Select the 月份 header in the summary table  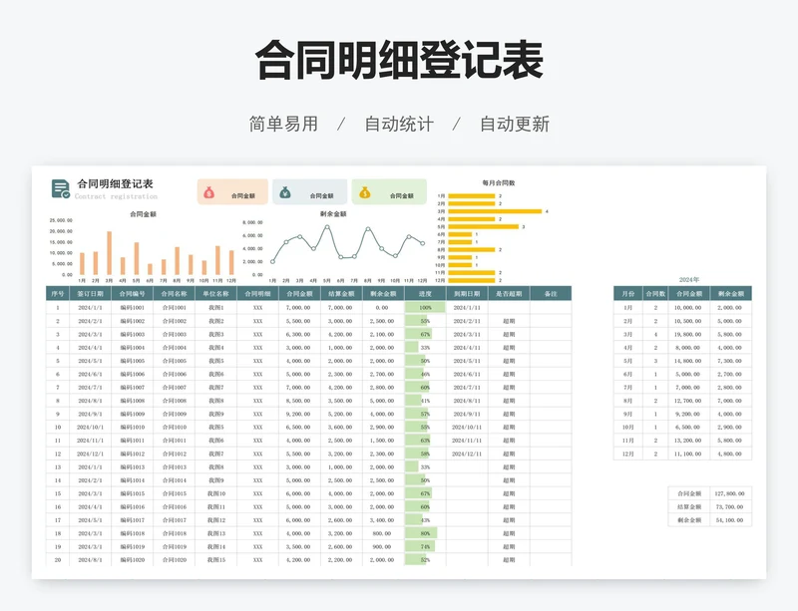628,294
